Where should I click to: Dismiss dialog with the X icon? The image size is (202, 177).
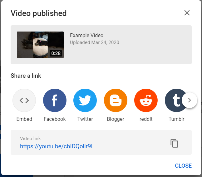(187, 13)
